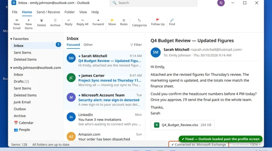
Task: Open the New Items dropdown
Action: [x=29, y=24]
